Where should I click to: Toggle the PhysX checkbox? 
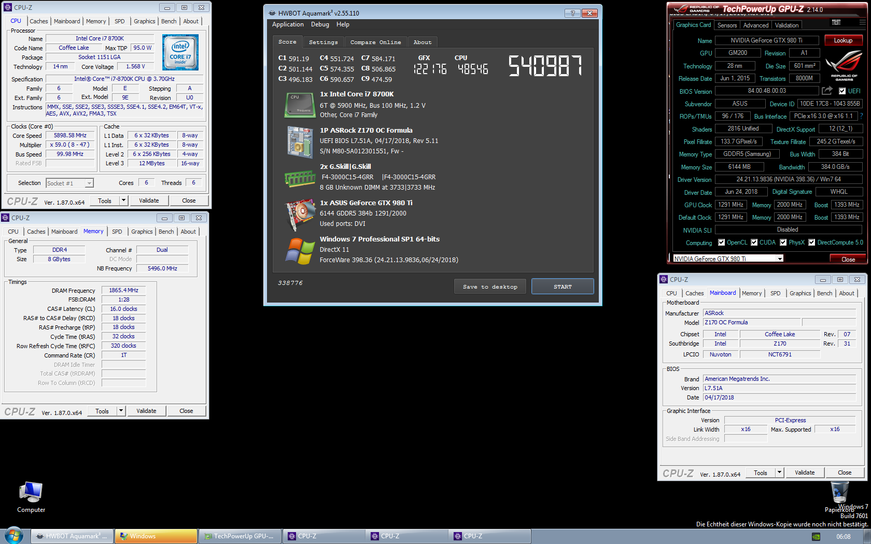click(783, 242)
